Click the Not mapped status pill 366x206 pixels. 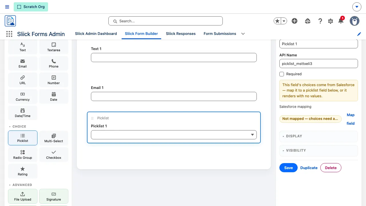point(310,119)
